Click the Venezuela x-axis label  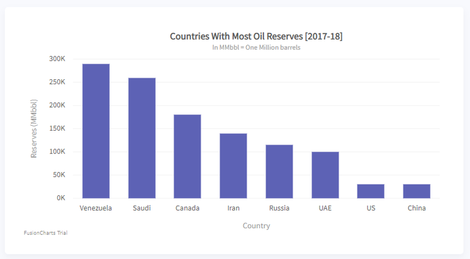click(x=96, y=208)
